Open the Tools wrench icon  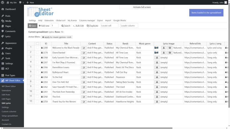3,58
